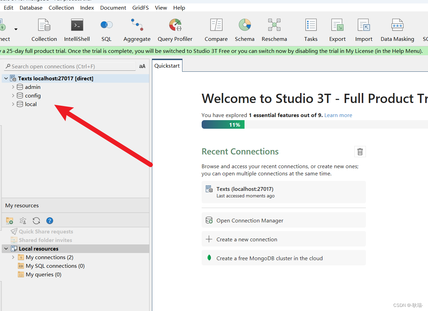Click Create a new connection
Image resolution: width=428 pixels, height=311 pixels.
coord(284,239)
